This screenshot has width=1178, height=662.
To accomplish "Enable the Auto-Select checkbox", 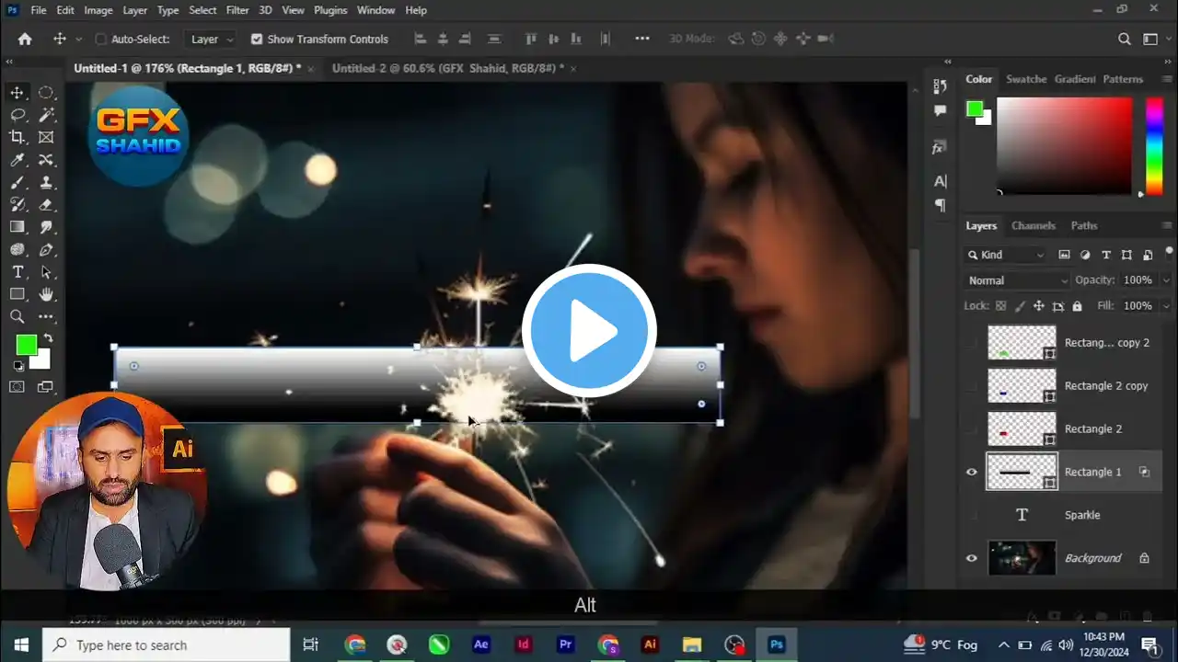I will 101,40.
